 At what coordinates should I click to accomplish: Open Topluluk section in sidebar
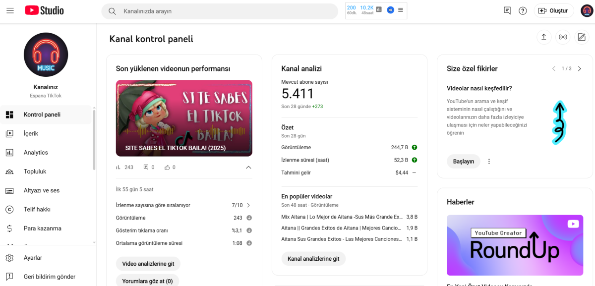(46, 172)
